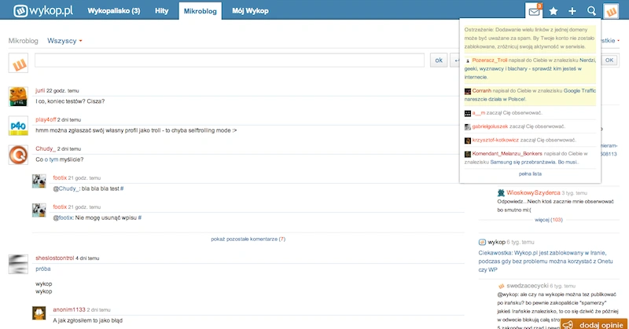Image resolution: width=629 pixels, height=329 pixels.
Task: Open the search magnifier icon
Action: pyautogui.click(x=591, y=11)
